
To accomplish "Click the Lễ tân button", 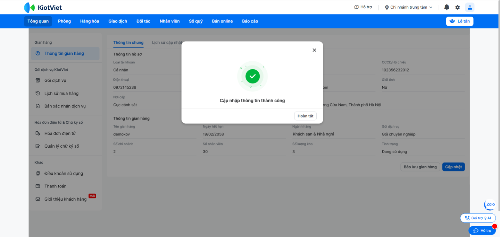I will click(459, 21).
